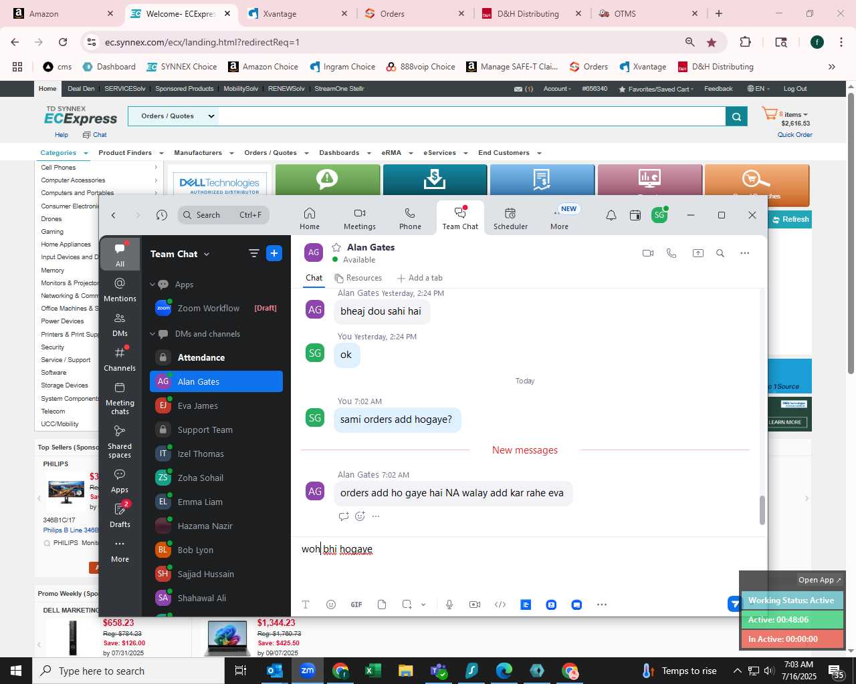Open Channels in Zoom sidebar

coord(120,359)
